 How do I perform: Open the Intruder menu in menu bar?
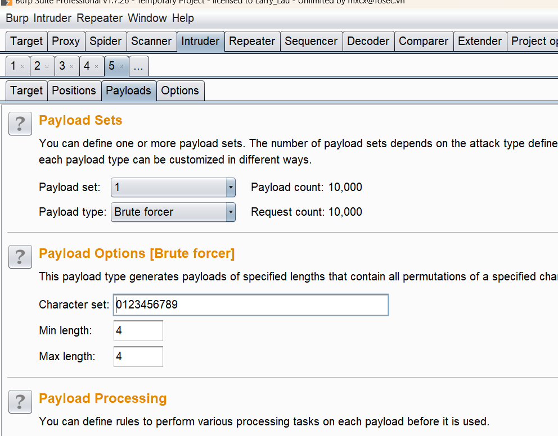(52, 18)
